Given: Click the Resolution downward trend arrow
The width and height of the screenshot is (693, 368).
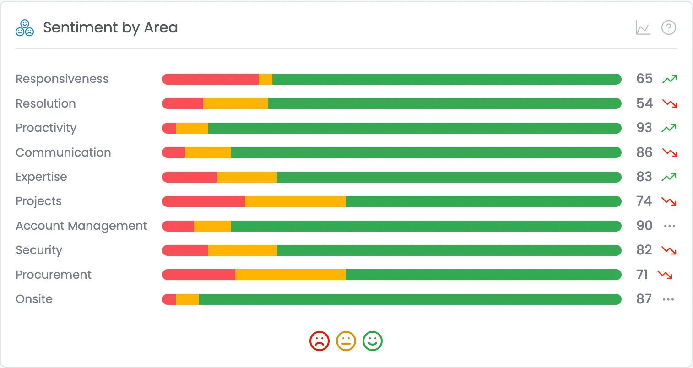Looking at the screenshot, I should point(670,103).
